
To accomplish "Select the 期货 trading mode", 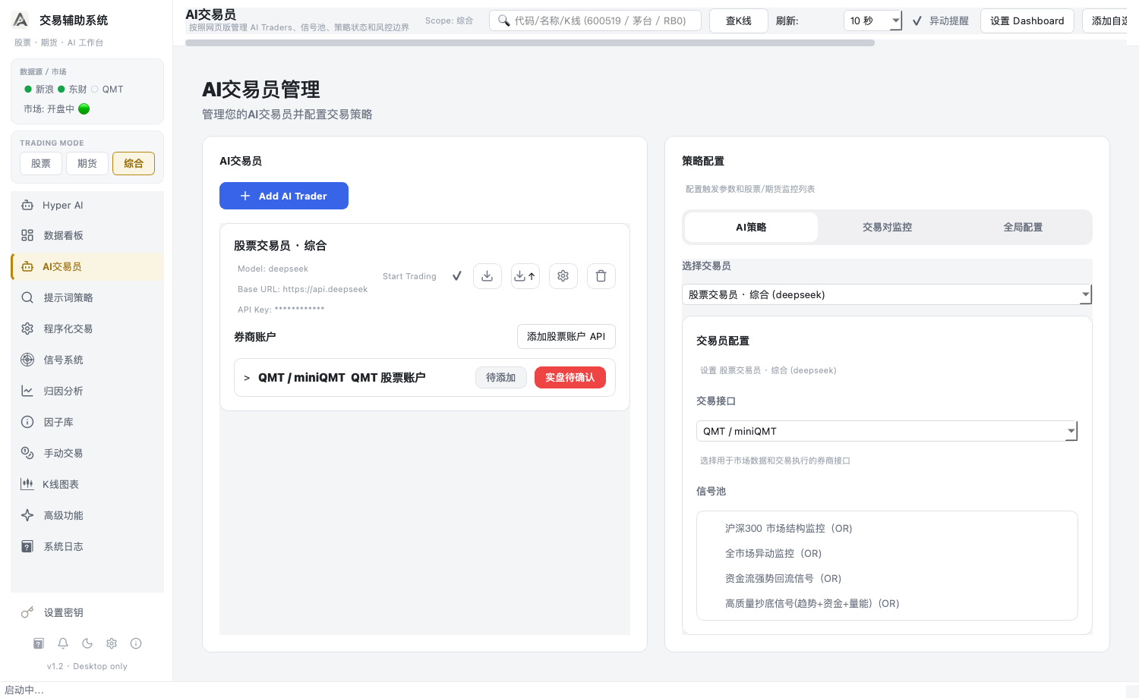I will click(87, 163).
